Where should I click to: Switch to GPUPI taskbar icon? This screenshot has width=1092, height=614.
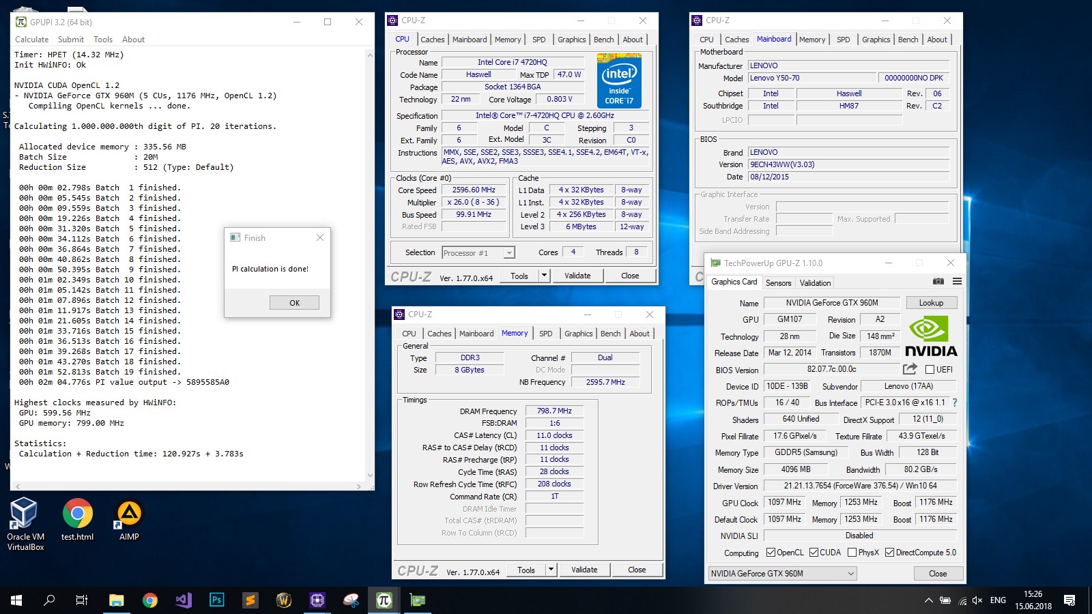click(x=384, y=600)
